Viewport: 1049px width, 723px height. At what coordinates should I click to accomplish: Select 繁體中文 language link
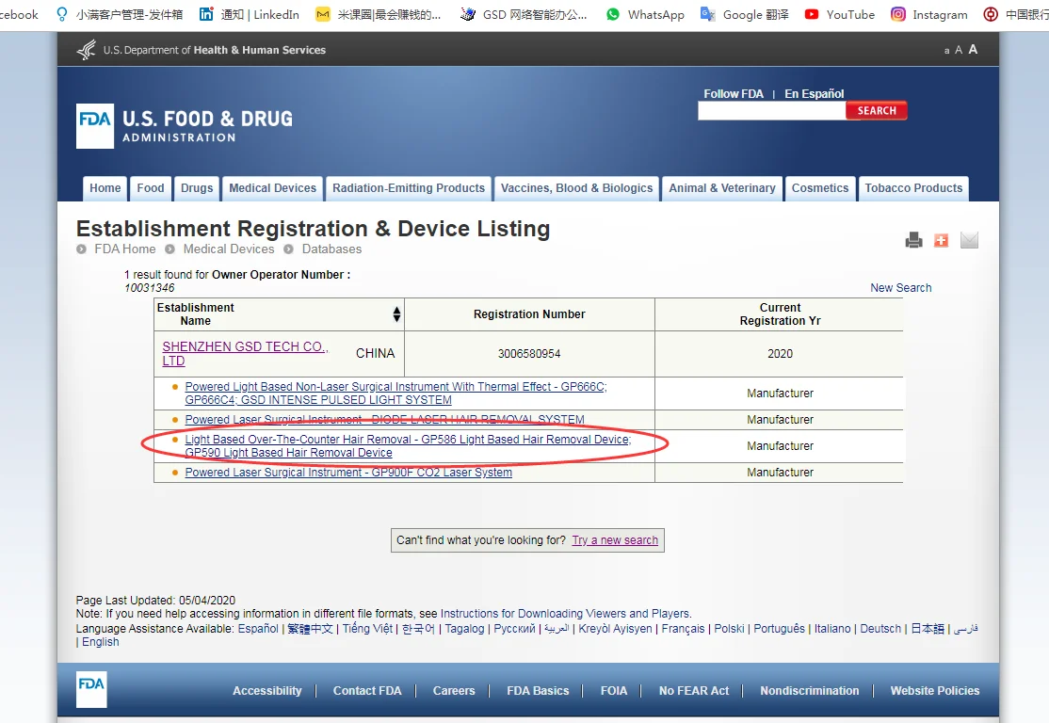click(x=310, y=629)
